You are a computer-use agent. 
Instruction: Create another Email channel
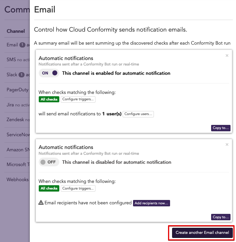[202, 233]
